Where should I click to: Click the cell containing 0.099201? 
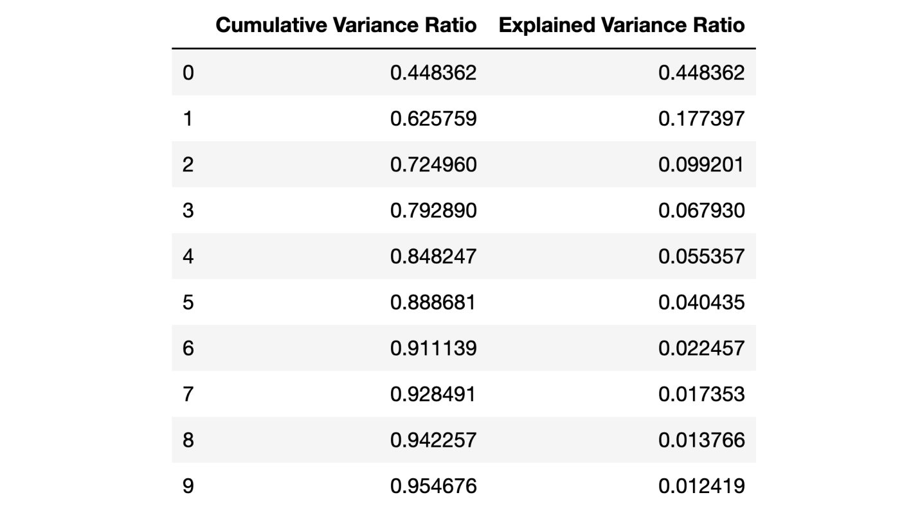tap(701, 165)
